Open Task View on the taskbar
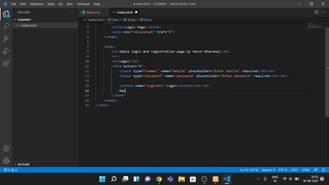329x185 pixels. click(125, 179)
